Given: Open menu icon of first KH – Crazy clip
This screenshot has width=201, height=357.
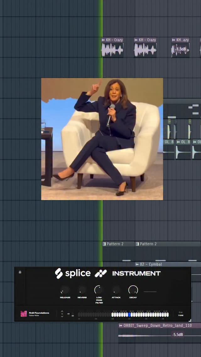Looking at the screenshot, I should (103, 40).
